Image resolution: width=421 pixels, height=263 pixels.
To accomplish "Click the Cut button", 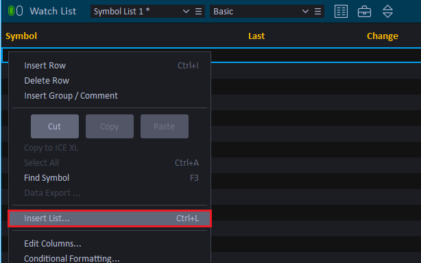I will pos(55,126).
